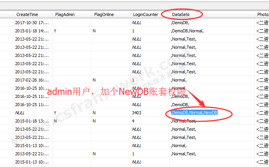Select the highlighted ,DemoDB,Normal,NewDB cell
The width and height of the screenshot is (269, 167).
(x=194, y=113)
